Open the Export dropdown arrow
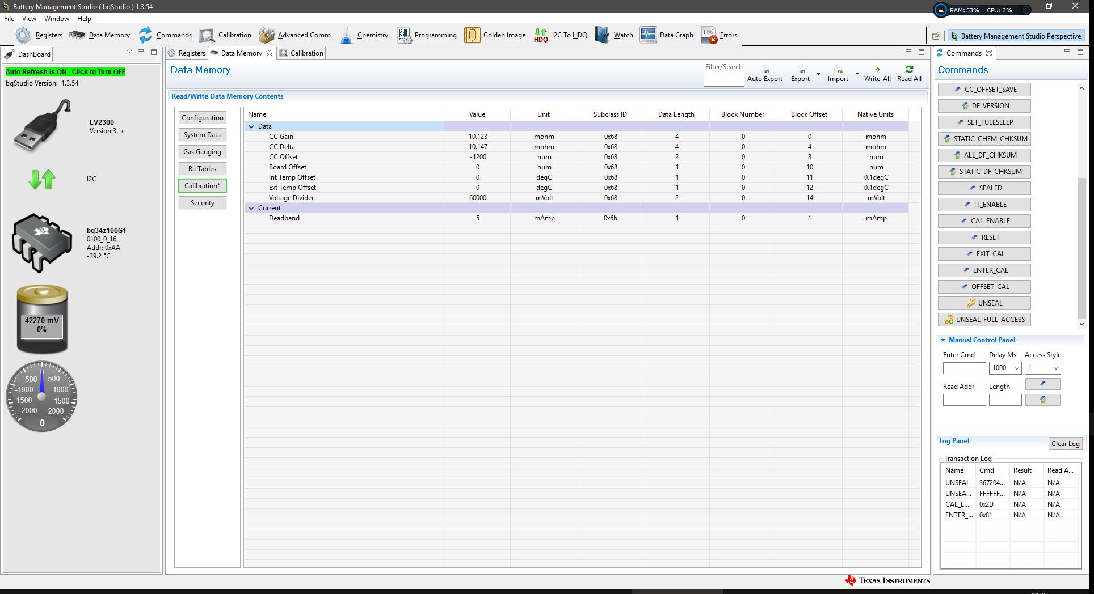The image size is (1094, 594). coord(818,74)
